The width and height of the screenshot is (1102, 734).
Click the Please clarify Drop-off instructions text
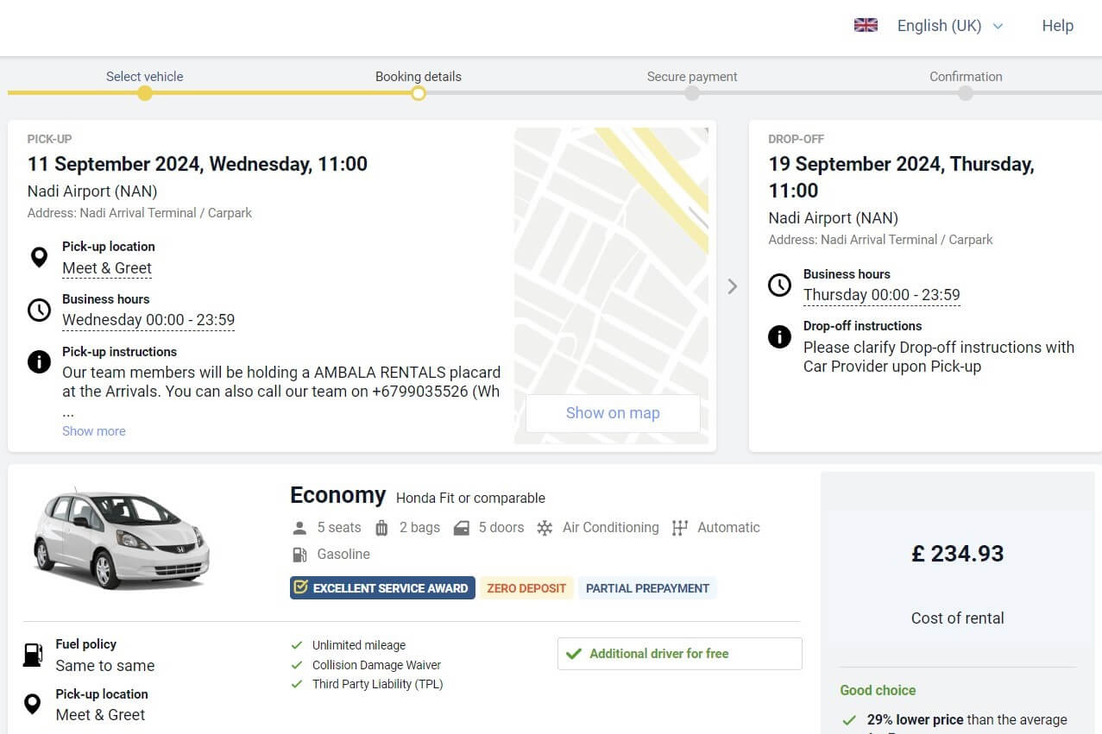(939, 357)
